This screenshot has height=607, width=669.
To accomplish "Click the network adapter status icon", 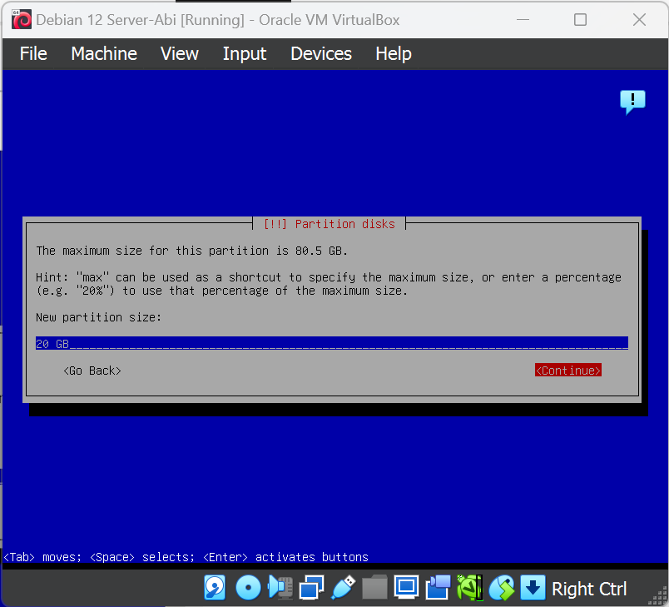I will click(311, 588).
